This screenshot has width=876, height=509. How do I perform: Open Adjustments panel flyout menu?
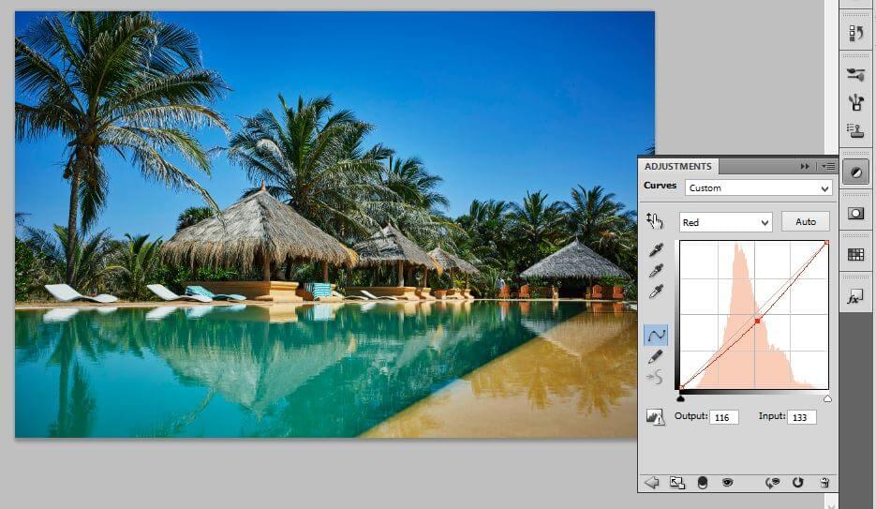pos(828,167)
